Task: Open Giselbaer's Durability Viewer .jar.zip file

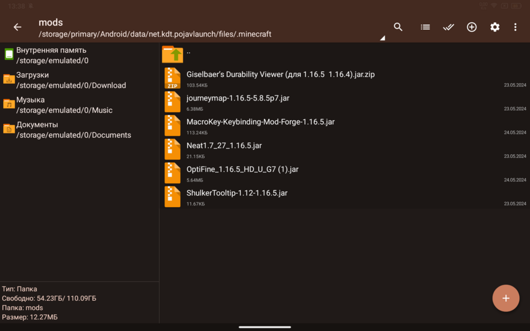Action: (x=345, y=78)
